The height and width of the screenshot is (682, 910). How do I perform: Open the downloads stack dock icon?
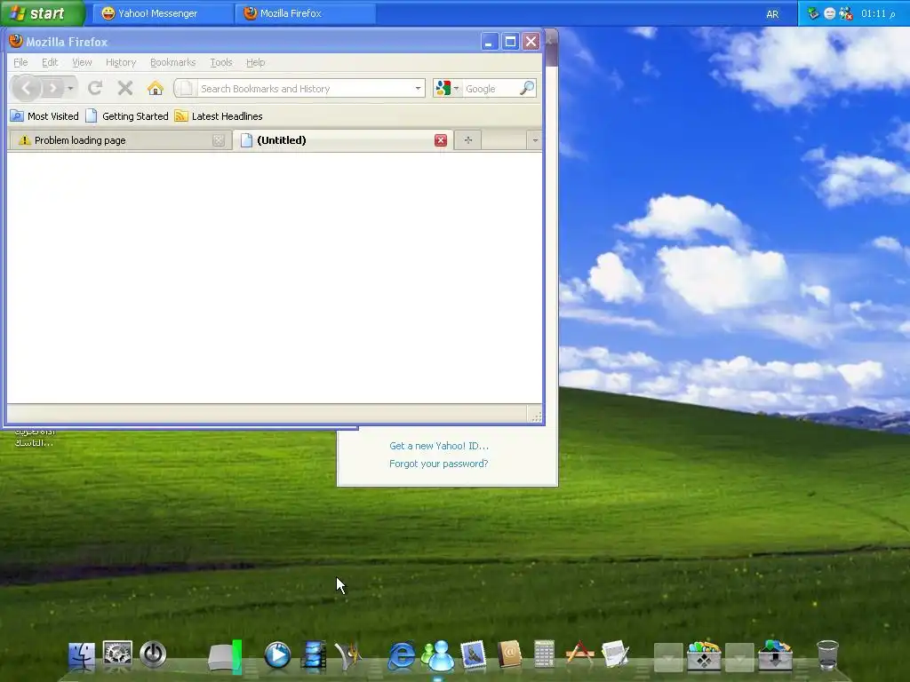coord(775,656)
